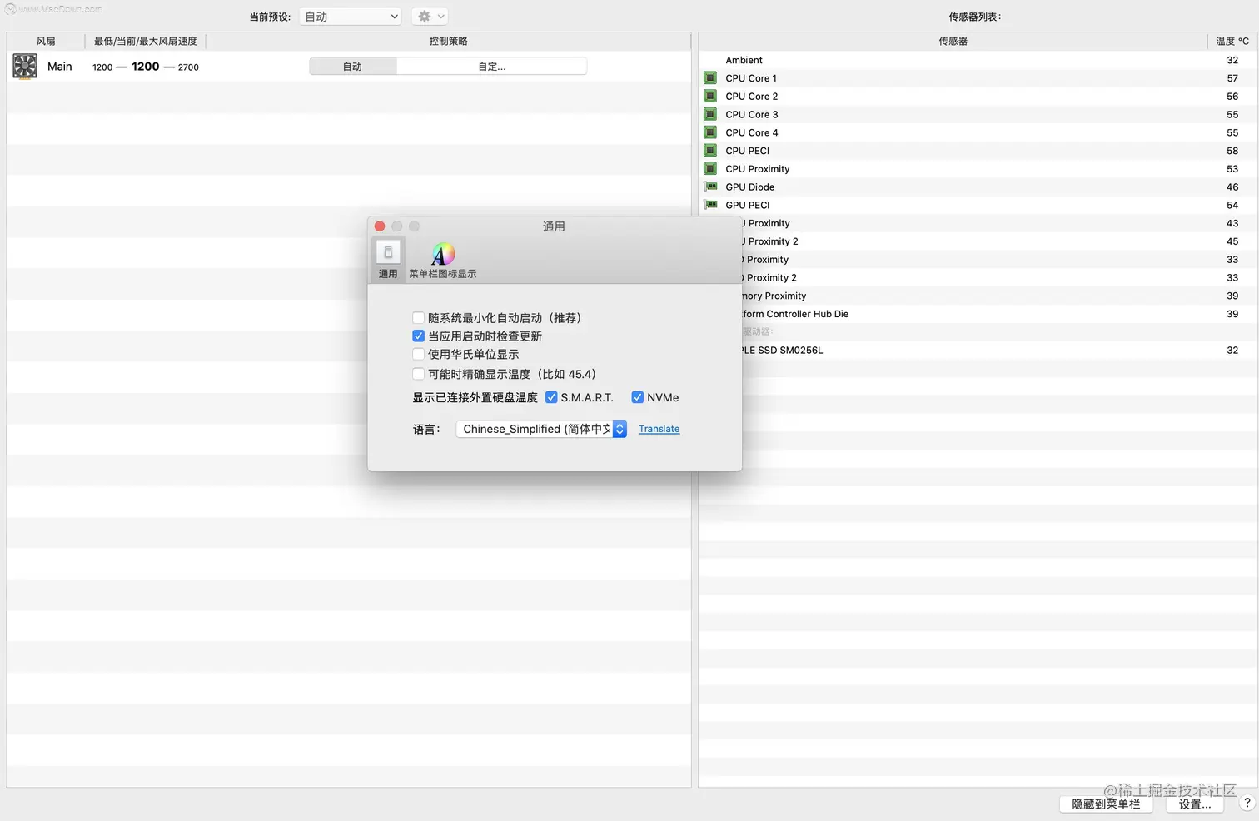
Task: Select the Main fan name
Action: pyautogui.click(x=60, y=67)
